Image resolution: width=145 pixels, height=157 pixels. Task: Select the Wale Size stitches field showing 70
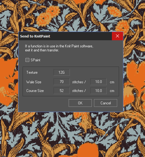pyautogui.click(x=62, y=82)
